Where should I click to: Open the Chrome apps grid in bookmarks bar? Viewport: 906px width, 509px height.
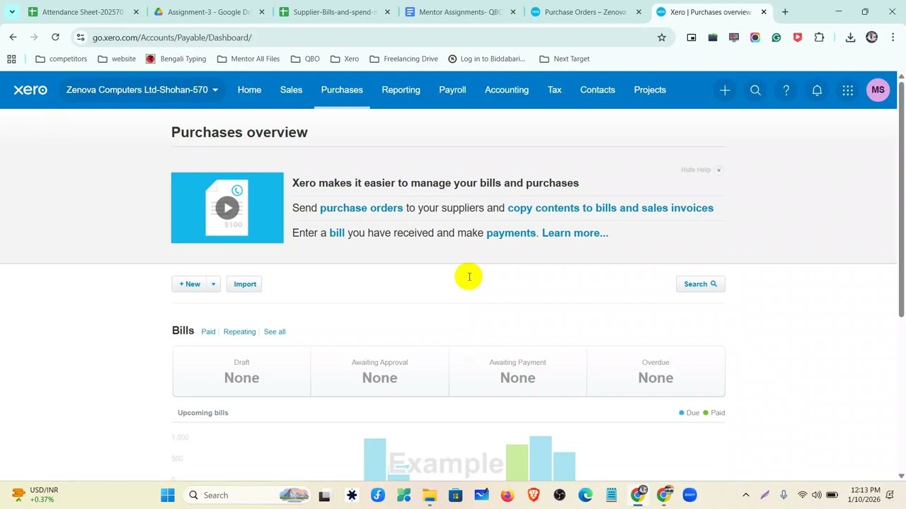[x=11, y=59]
